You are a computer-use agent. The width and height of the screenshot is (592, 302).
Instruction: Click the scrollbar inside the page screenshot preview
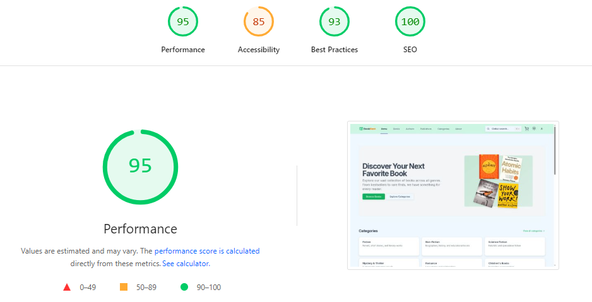coord(555,151)
